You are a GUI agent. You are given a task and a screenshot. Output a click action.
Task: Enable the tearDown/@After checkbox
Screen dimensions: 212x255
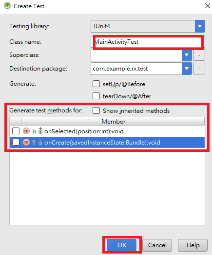pyautogui.click(x=96, y=96)
